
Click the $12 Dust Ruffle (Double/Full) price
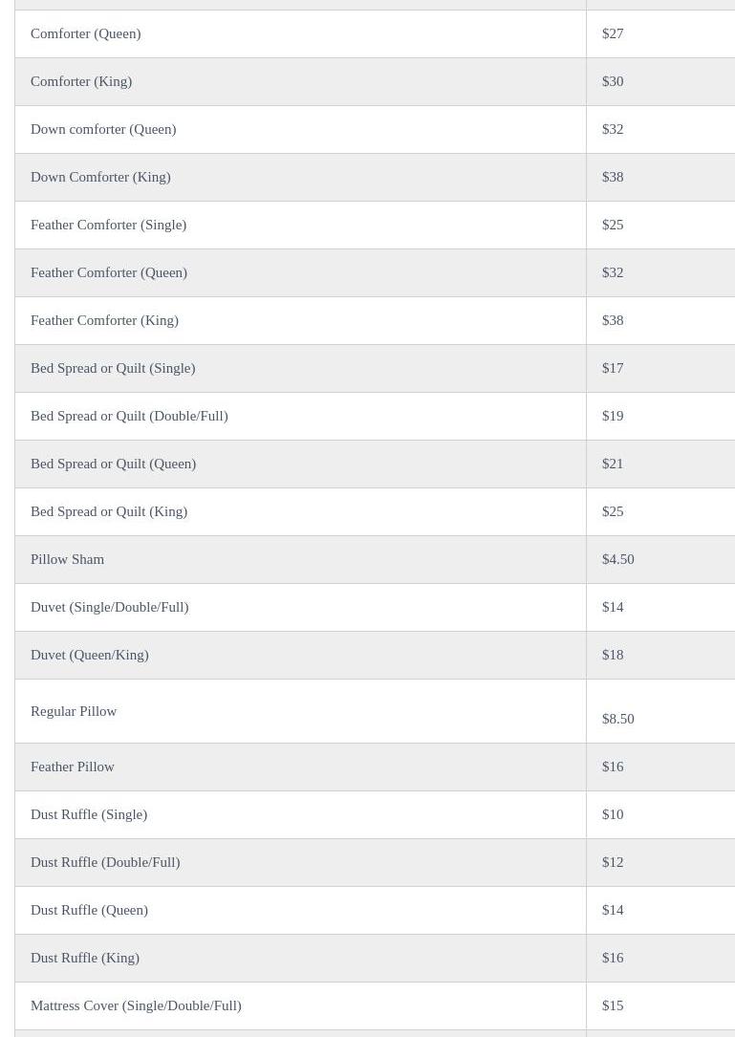[613, 862]
